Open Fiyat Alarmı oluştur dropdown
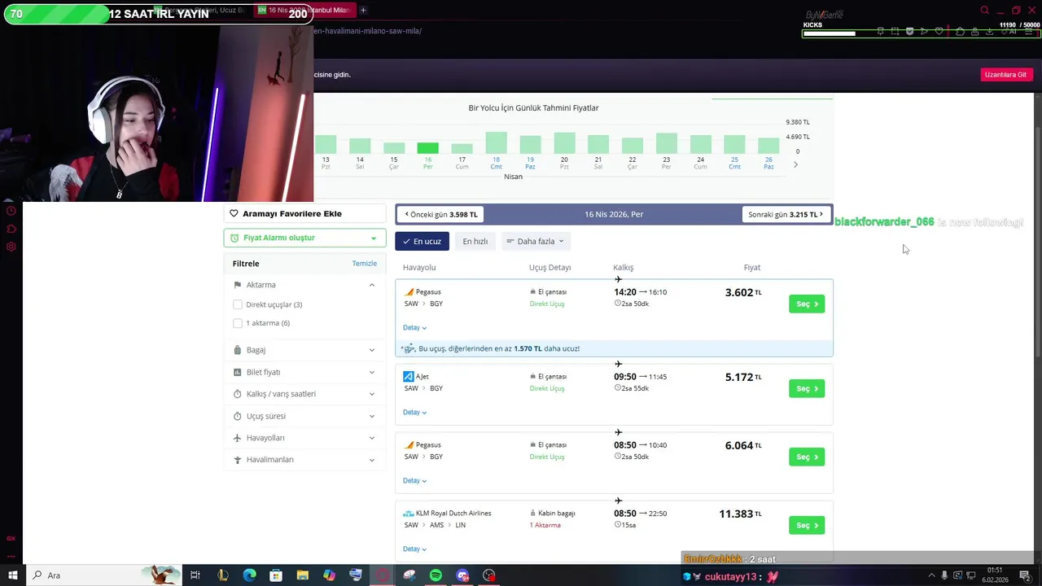The image size is (1042, 586). tap(304, 238)
